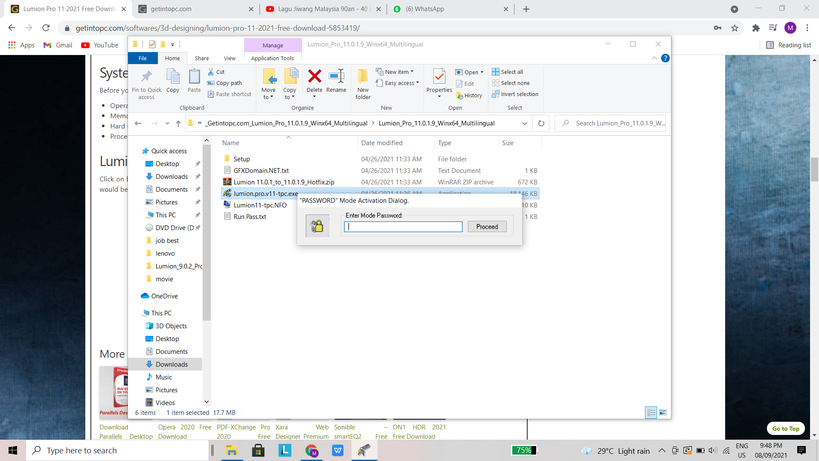Click the red Delete icon in ribbon
The image size is (819, 461).
click(x=314, y=77)
